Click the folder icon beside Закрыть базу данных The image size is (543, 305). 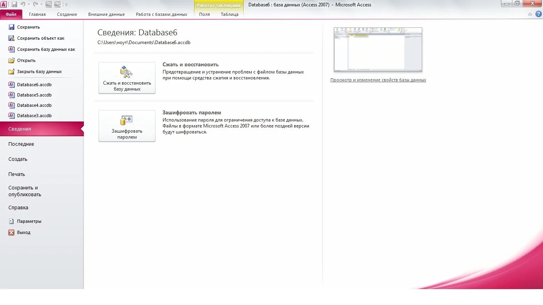tap(12, 71)
